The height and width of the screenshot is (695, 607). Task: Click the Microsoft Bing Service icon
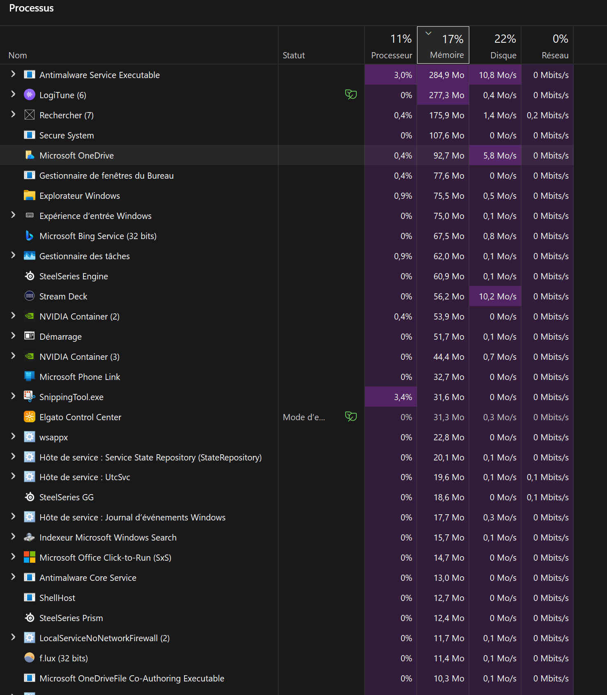pyautogui.click(x=30, y=236)
